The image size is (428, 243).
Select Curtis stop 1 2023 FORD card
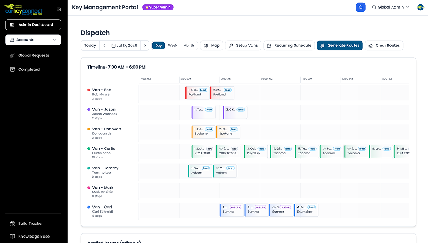[204, 151]
